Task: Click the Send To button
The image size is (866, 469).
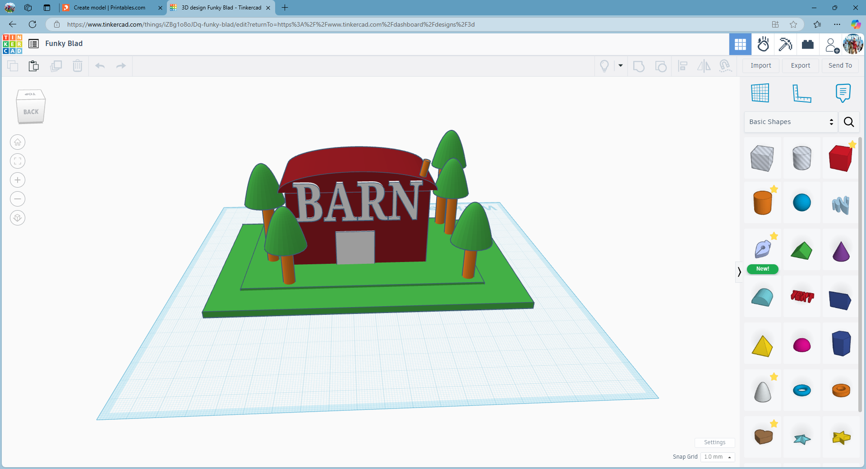Action: coord(840,66)
